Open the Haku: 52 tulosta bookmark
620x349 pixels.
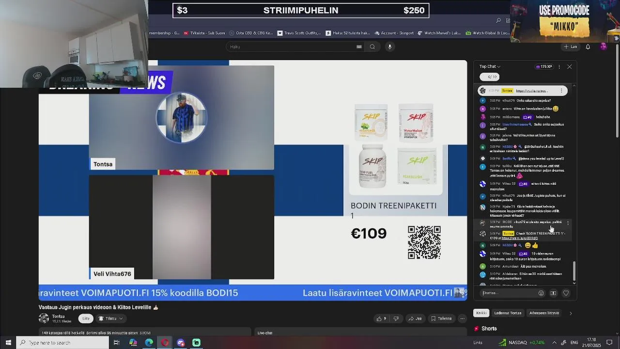[x=348, y=33]
